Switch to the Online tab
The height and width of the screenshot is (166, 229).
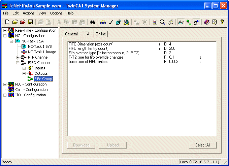(x=100, y=34)
